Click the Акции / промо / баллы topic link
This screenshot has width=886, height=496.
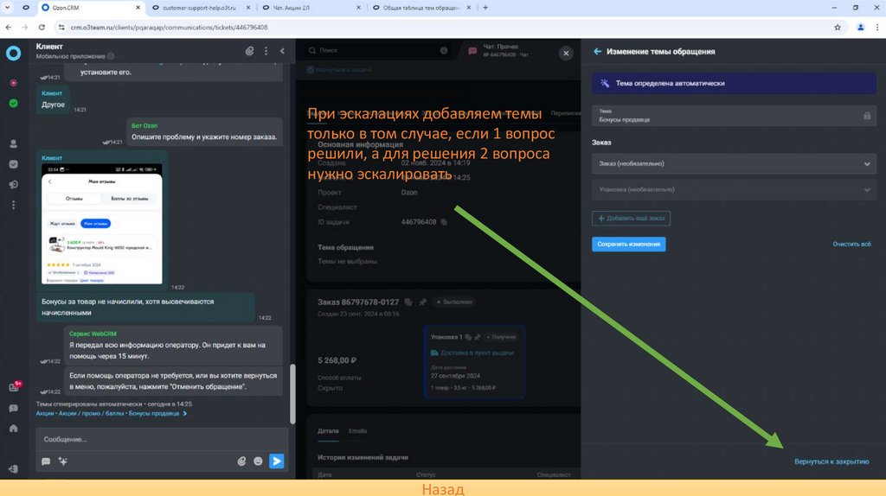(91, 414)
